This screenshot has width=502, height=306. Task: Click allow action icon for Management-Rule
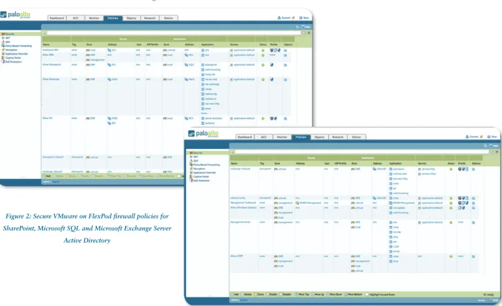(x=451, y=222)
